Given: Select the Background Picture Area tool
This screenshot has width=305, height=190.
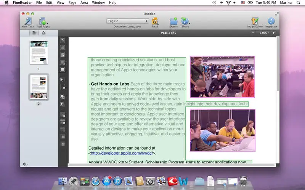Looking at the screenshot, I should [x=63, y=62].
